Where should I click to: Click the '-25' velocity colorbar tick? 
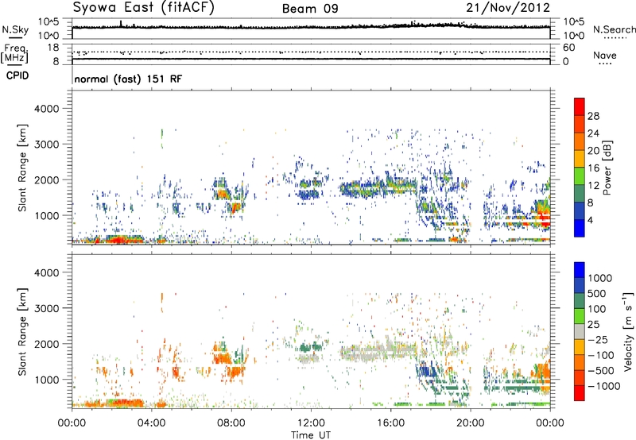598,340
